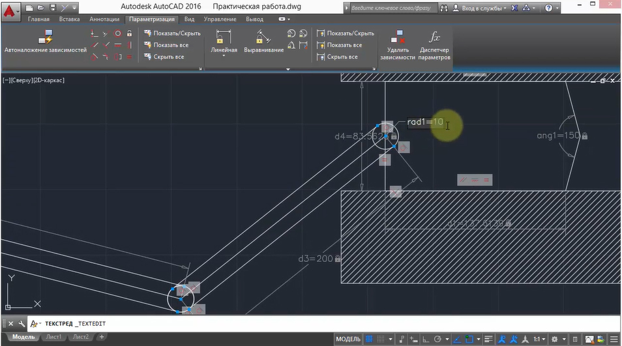Expand the Линейная dropdown arrow

pyautogui.click(x=224, y=56)
